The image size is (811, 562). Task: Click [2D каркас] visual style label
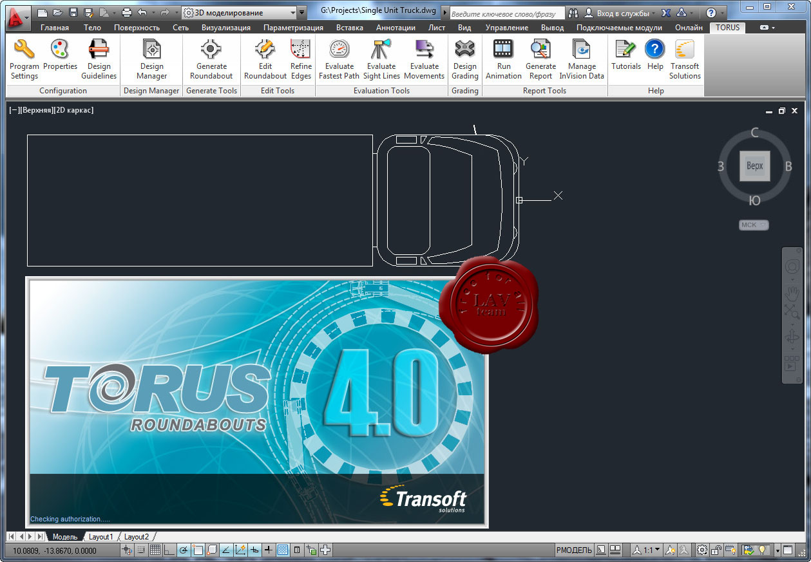[73, 110]
